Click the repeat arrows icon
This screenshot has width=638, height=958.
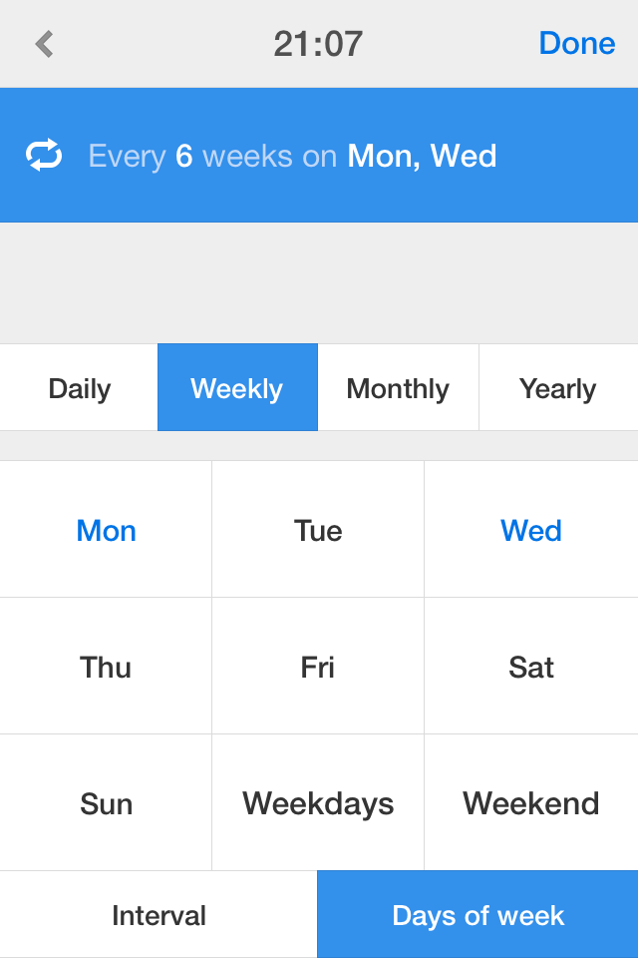point(44,155)
